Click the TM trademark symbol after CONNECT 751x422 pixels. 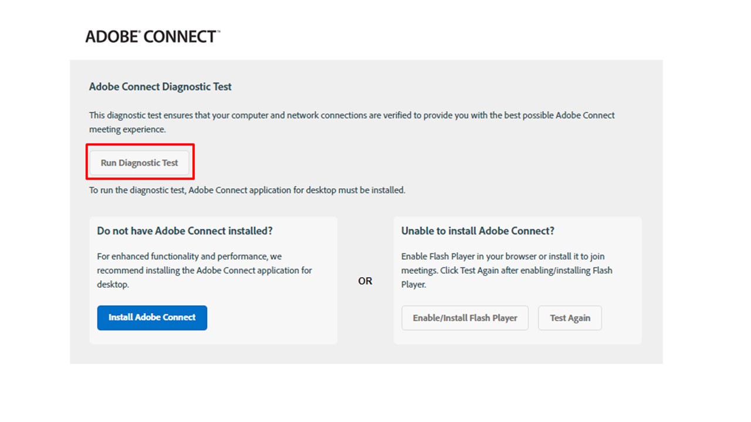point(218,32)
